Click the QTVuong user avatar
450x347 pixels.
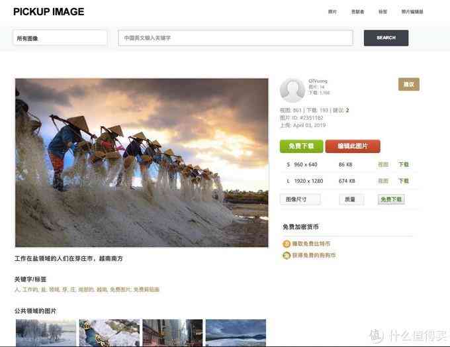tap(292, 91)
